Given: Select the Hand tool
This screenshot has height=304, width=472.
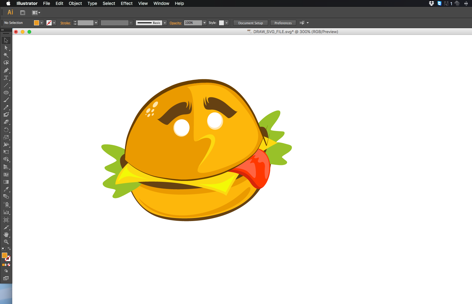Looking at the screenshot, I should pos(6,235).
